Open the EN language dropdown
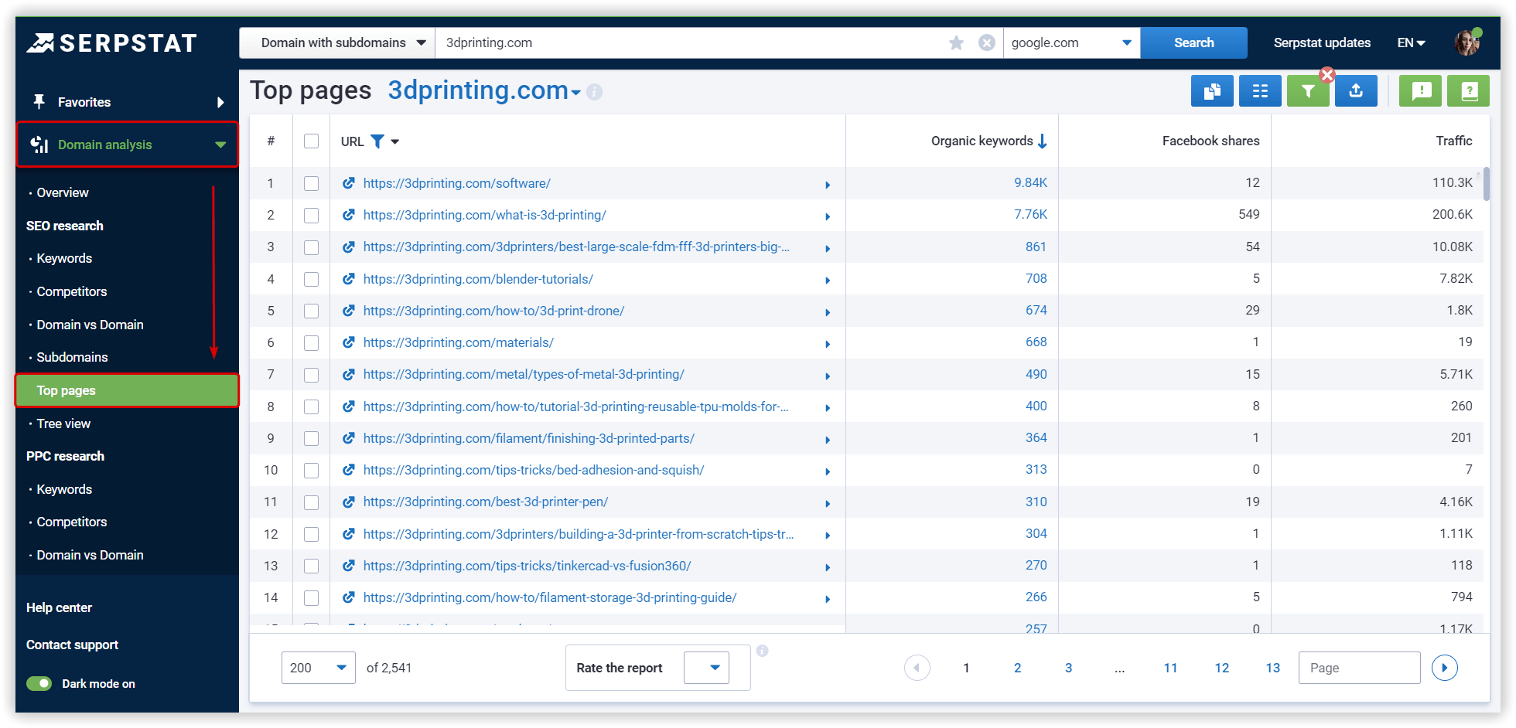The width and height of the screenshot is (1516, 728). [x=1412, y=43]
